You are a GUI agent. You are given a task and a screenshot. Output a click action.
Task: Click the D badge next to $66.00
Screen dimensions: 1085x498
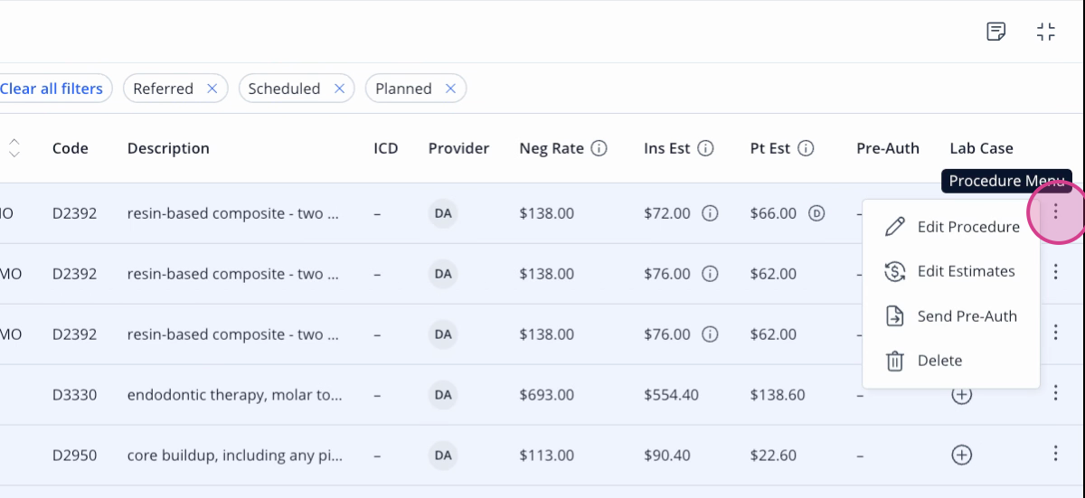click(816, 214)
